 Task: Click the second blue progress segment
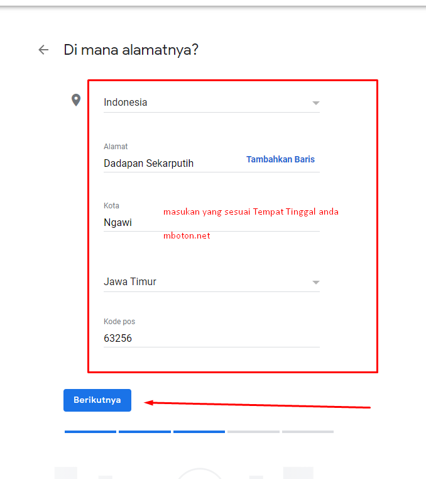[145, 432]
